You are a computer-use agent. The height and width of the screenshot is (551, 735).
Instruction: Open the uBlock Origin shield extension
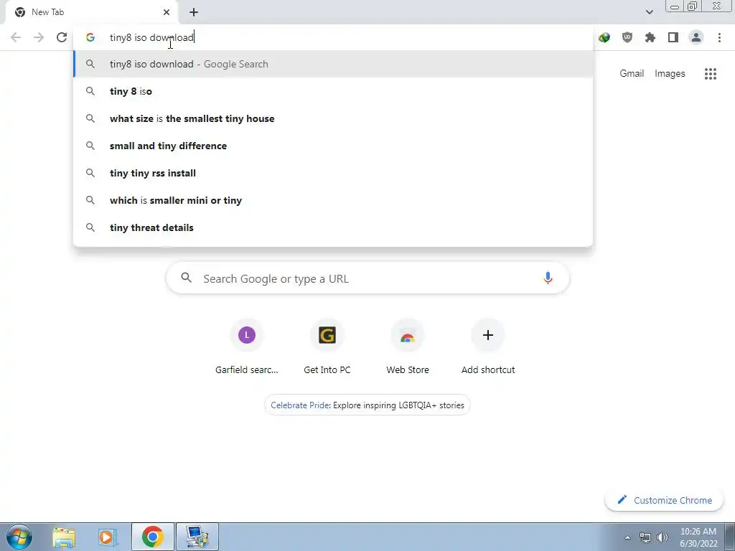(x=627, y=37)
